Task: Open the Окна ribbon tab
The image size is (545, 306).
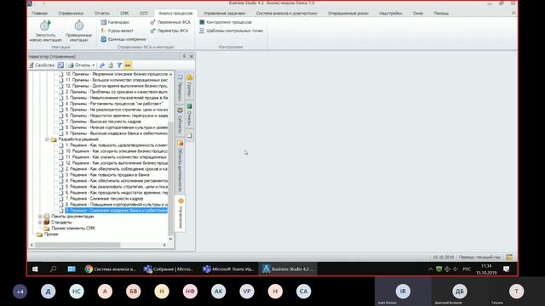Action: tap(418, 14)
